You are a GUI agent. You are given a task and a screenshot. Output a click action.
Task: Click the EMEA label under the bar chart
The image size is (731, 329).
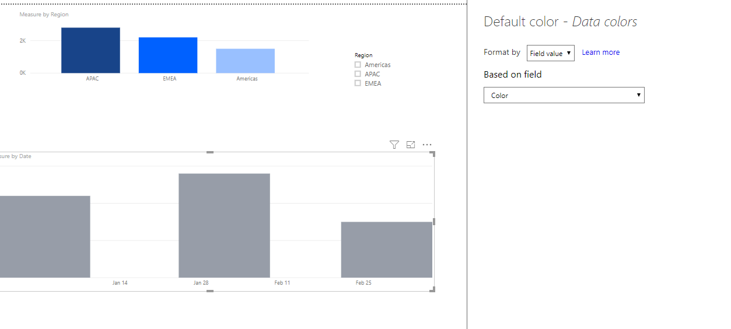coord(170,79)
